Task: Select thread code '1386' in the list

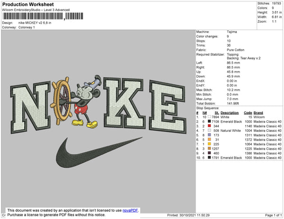Action: click(248, 153)
